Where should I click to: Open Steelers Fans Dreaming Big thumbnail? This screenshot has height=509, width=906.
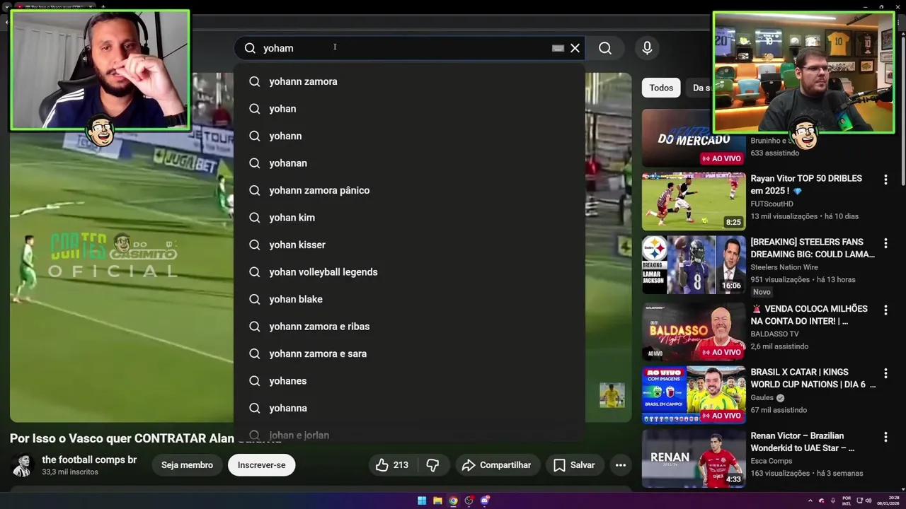pyautogui.click(x=694, y=265)
